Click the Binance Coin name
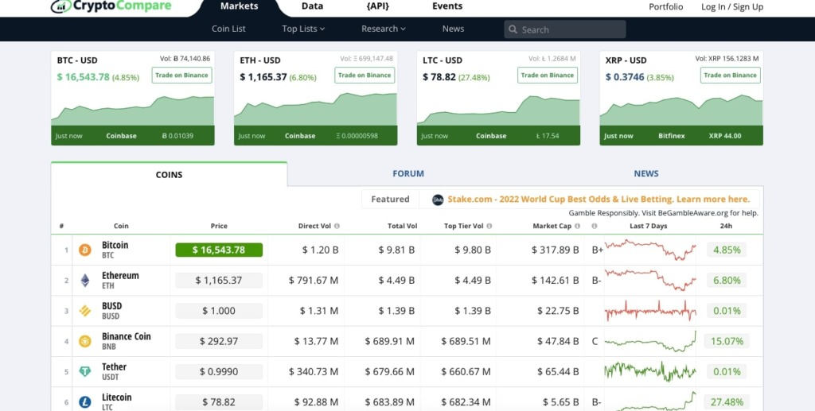The image size is (815, 411). [x=127, y=336]
